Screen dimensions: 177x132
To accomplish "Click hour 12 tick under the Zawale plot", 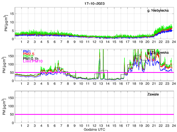I will tap(94, 126).
